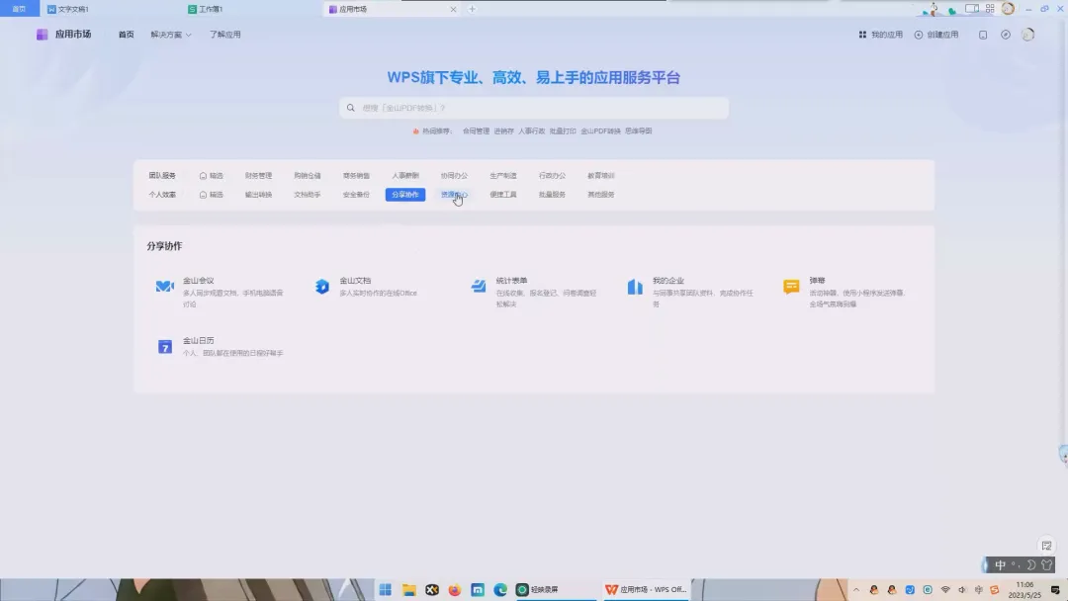This screenshot has width=1068, height=601.
Task: Switch to the 首页 home tab
Action: click(x=19, y=9)
